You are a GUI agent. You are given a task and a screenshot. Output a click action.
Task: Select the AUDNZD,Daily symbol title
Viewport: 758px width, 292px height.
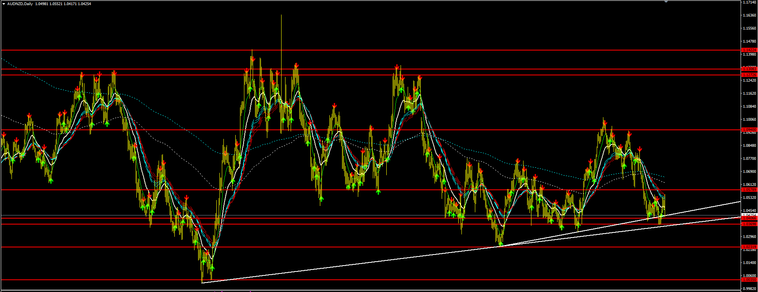[x=20, y=4]
